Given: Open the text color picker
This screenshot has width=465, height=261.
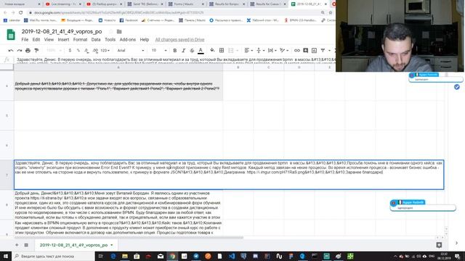Looking at the screenshot, I should pos(201,51).
